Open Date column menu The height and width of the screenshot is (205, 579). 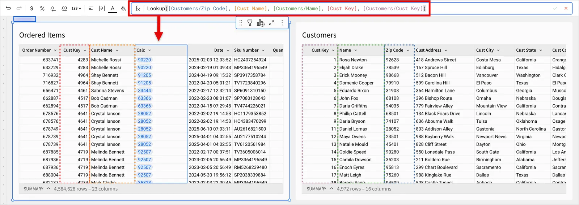228,50
